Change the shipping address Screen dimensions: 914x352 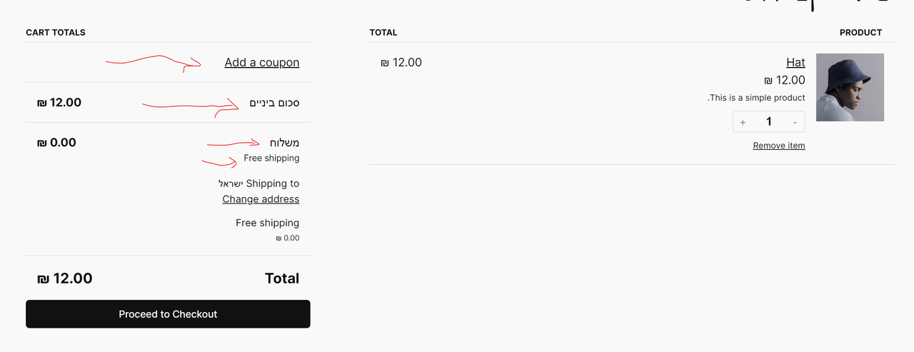(x=261, y=199)
